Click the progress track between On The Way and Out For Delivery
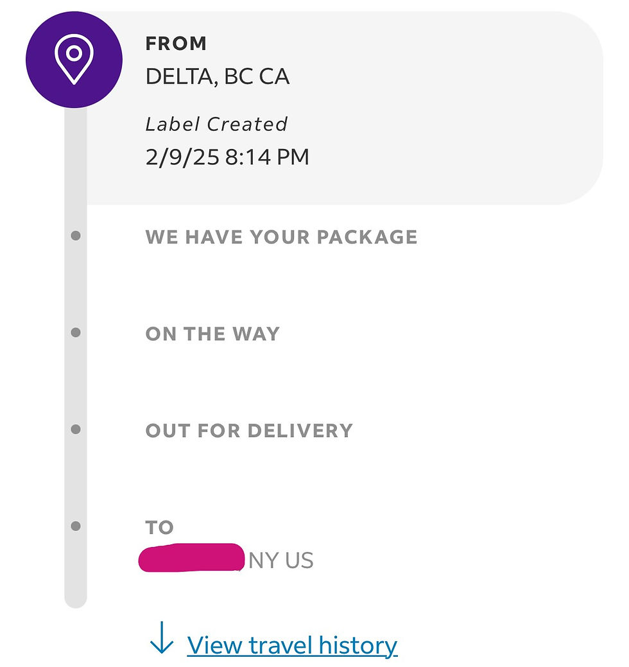 click(76, 381)
